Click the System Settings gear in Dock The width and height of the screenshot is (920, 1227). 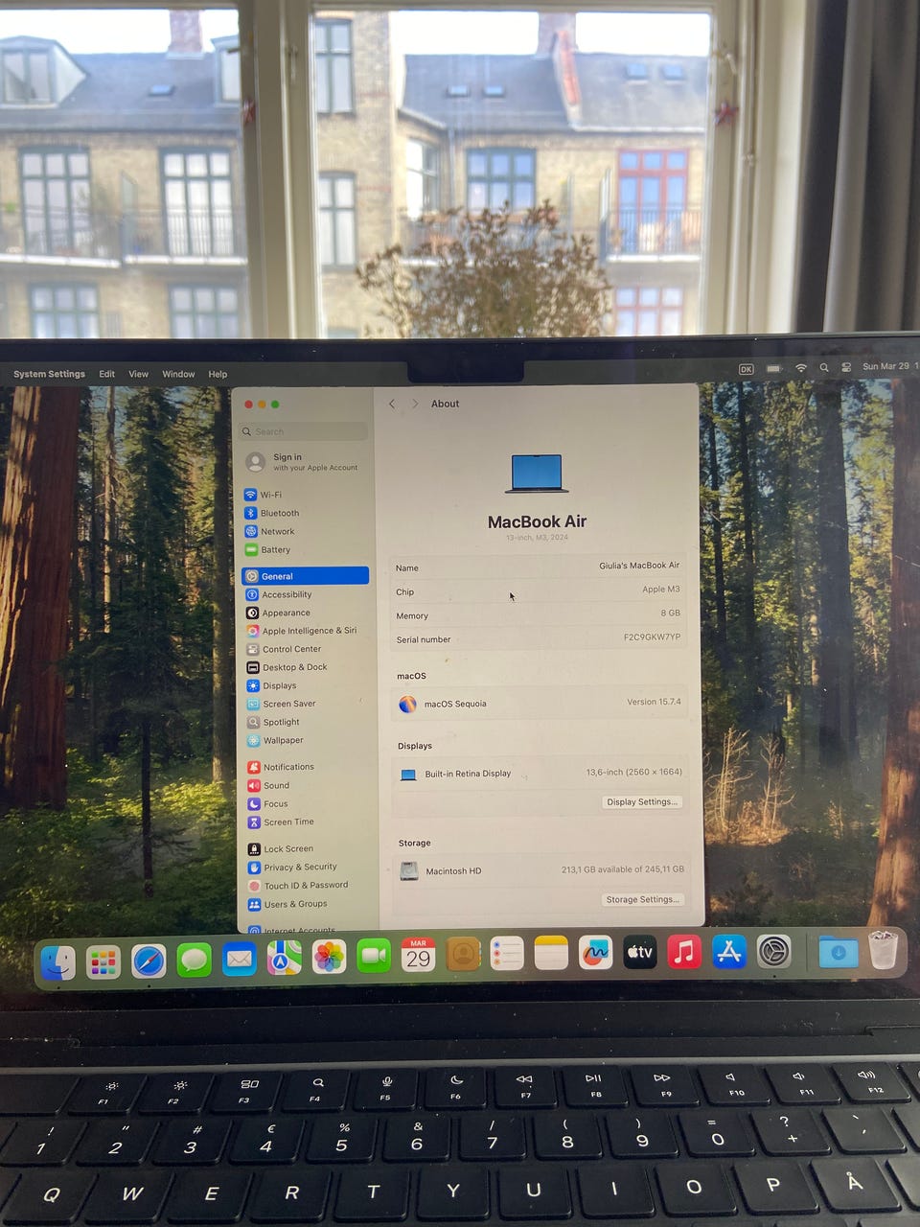point(774,951)
